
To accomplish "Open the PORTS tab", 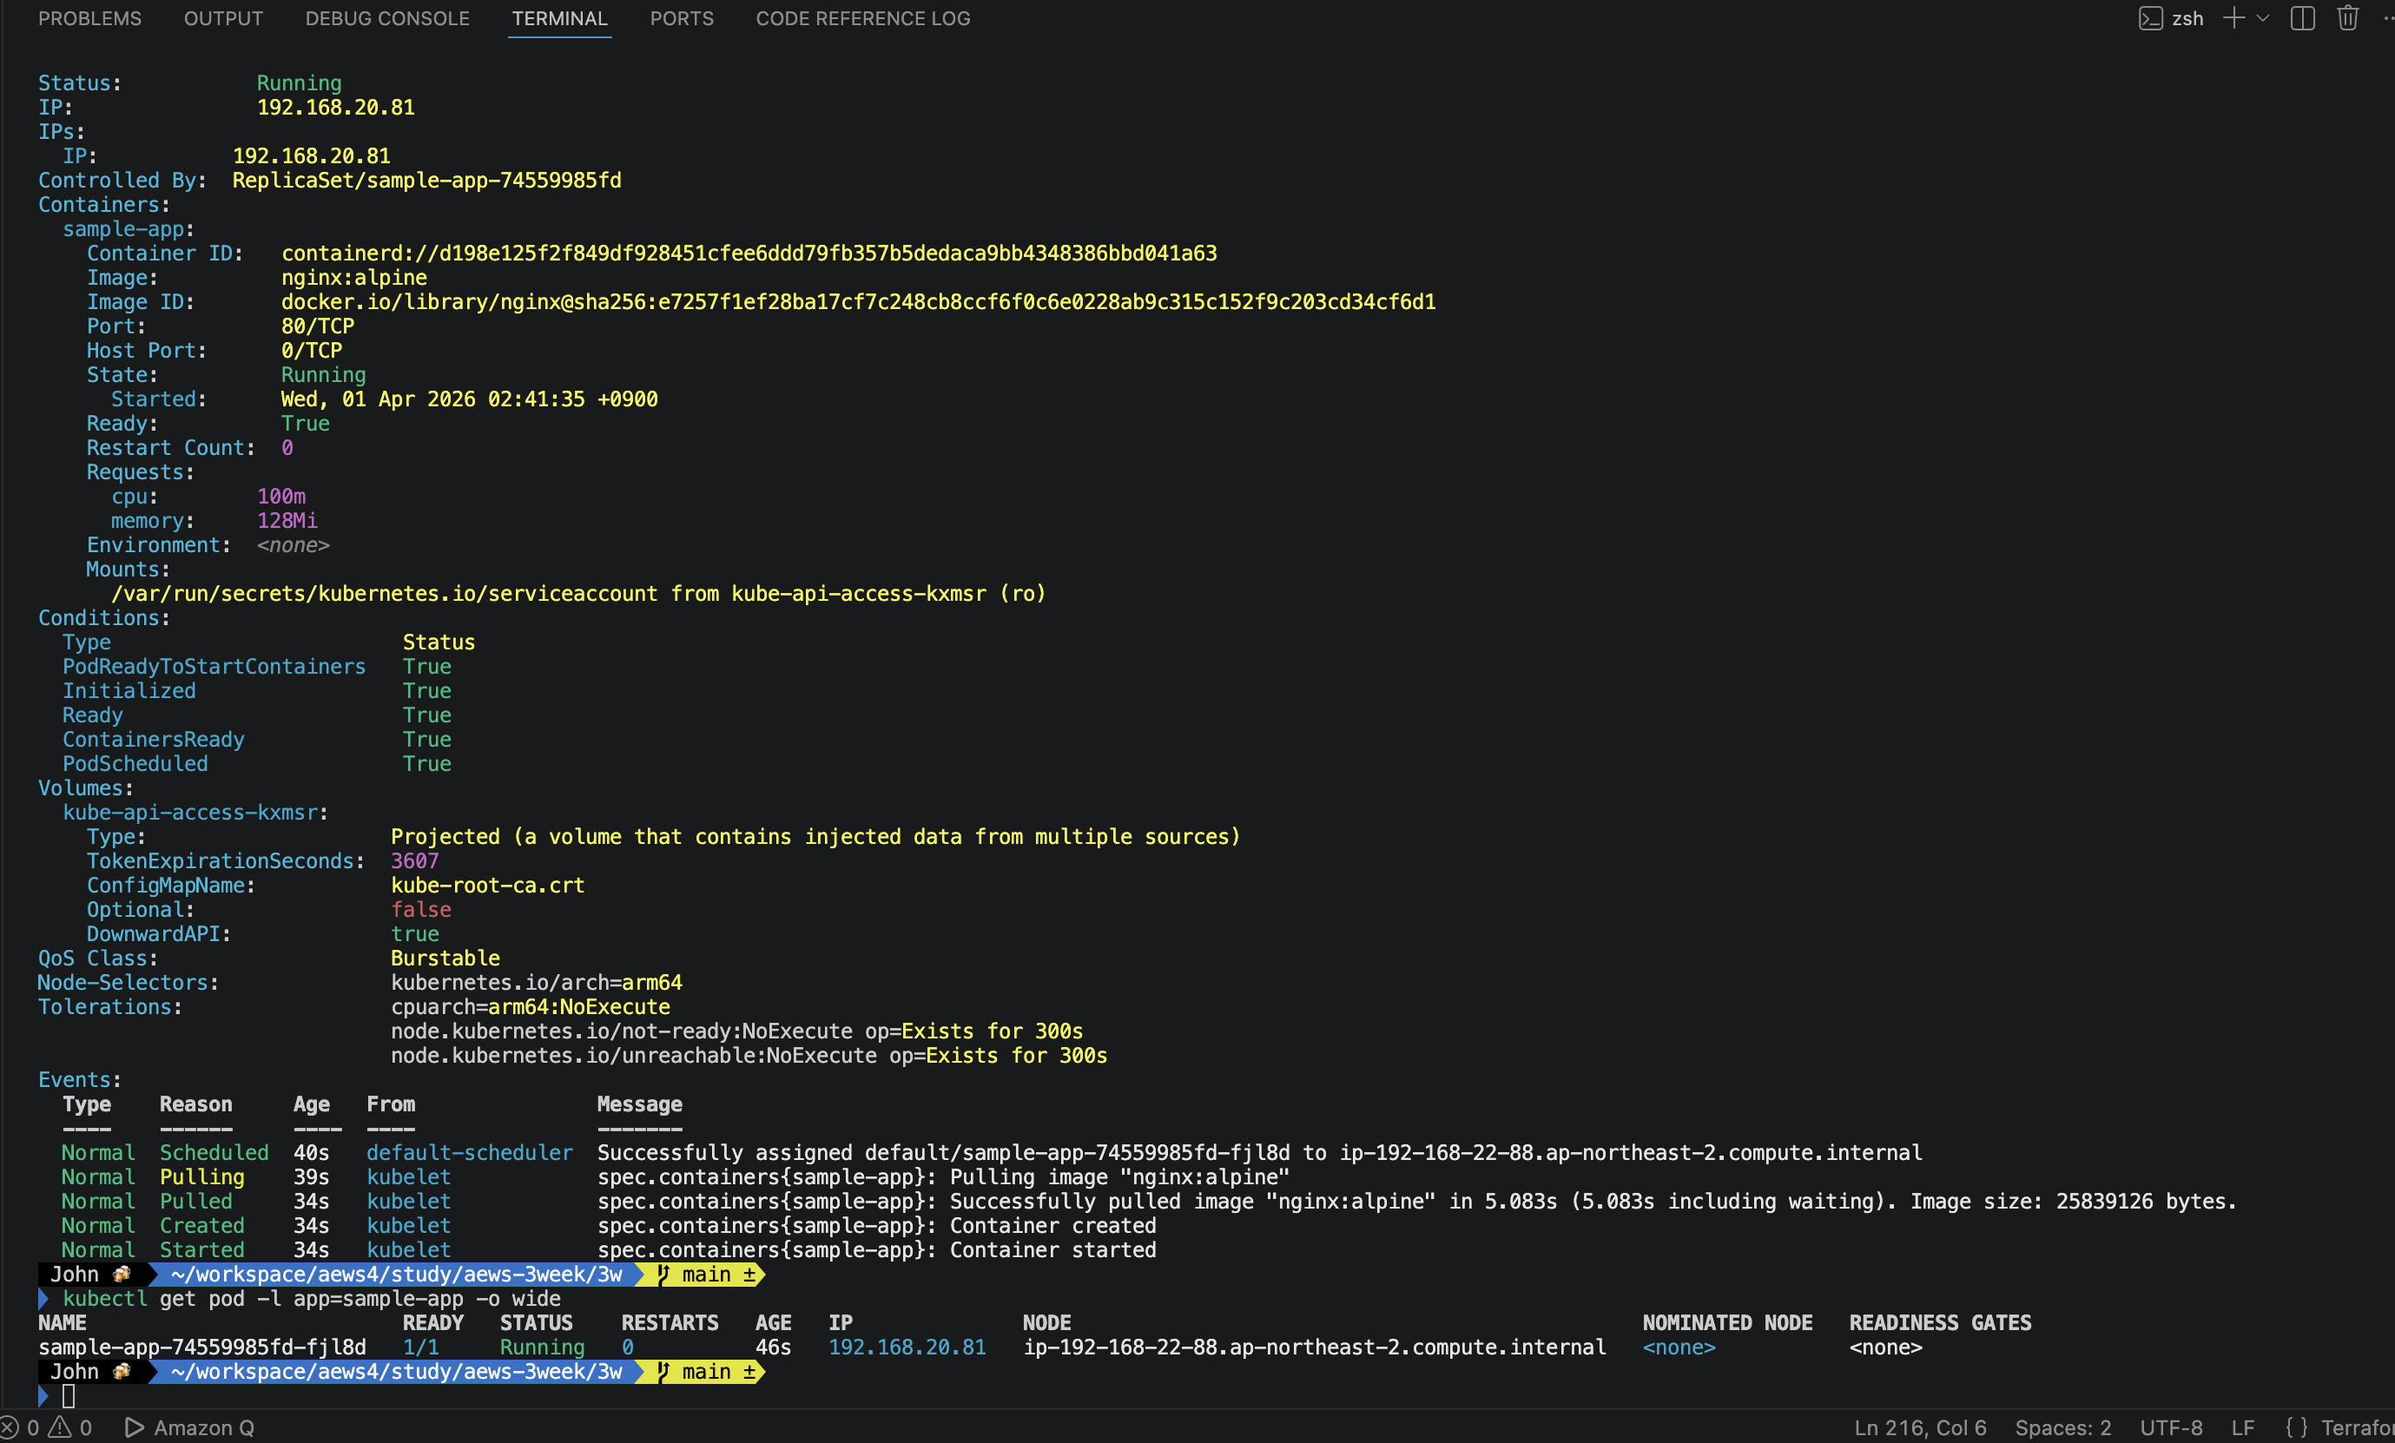I will (x=682, y=18).
